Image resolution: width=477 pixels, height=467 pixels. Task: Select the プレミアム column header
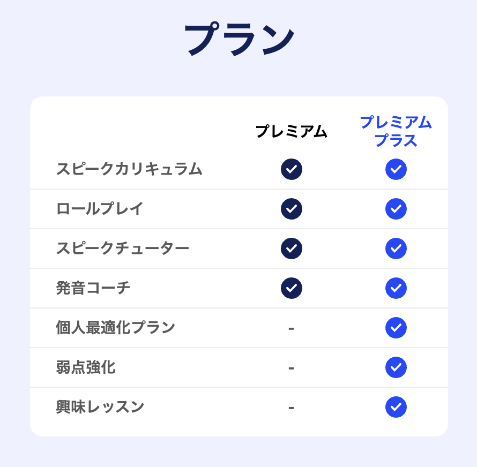click(x=291, y=132)
